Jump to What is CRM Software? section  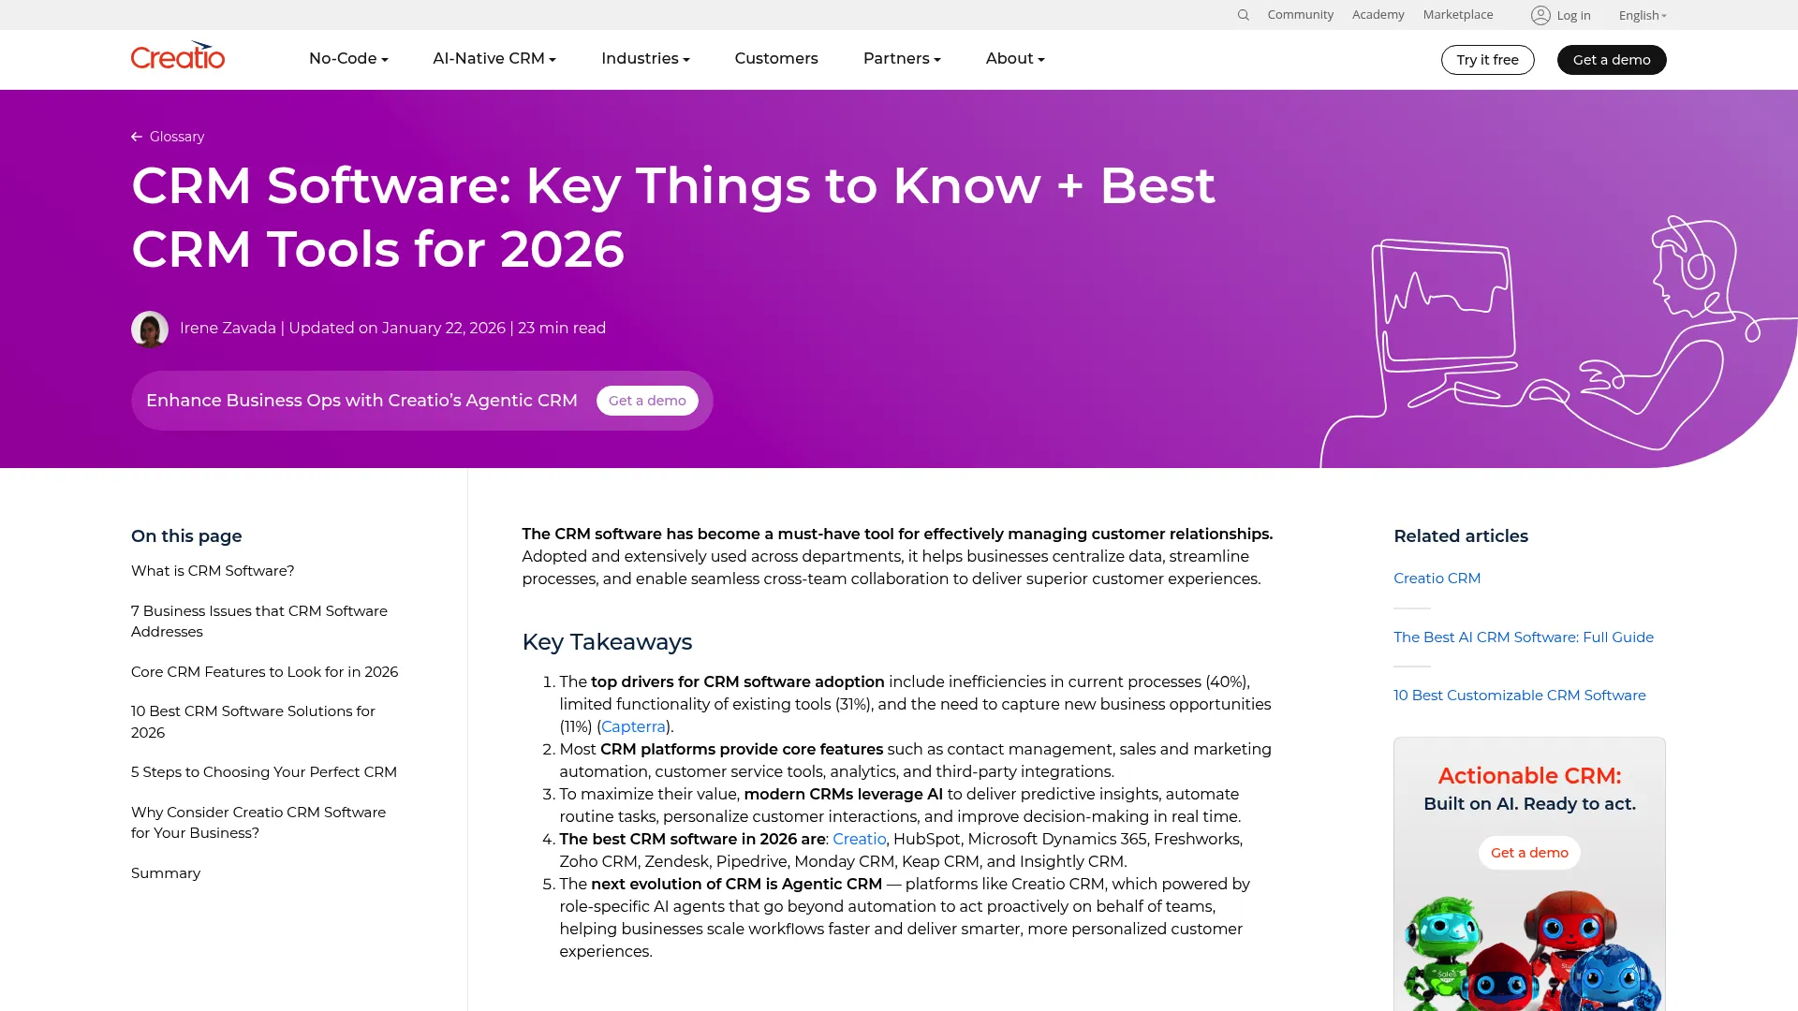213,571
